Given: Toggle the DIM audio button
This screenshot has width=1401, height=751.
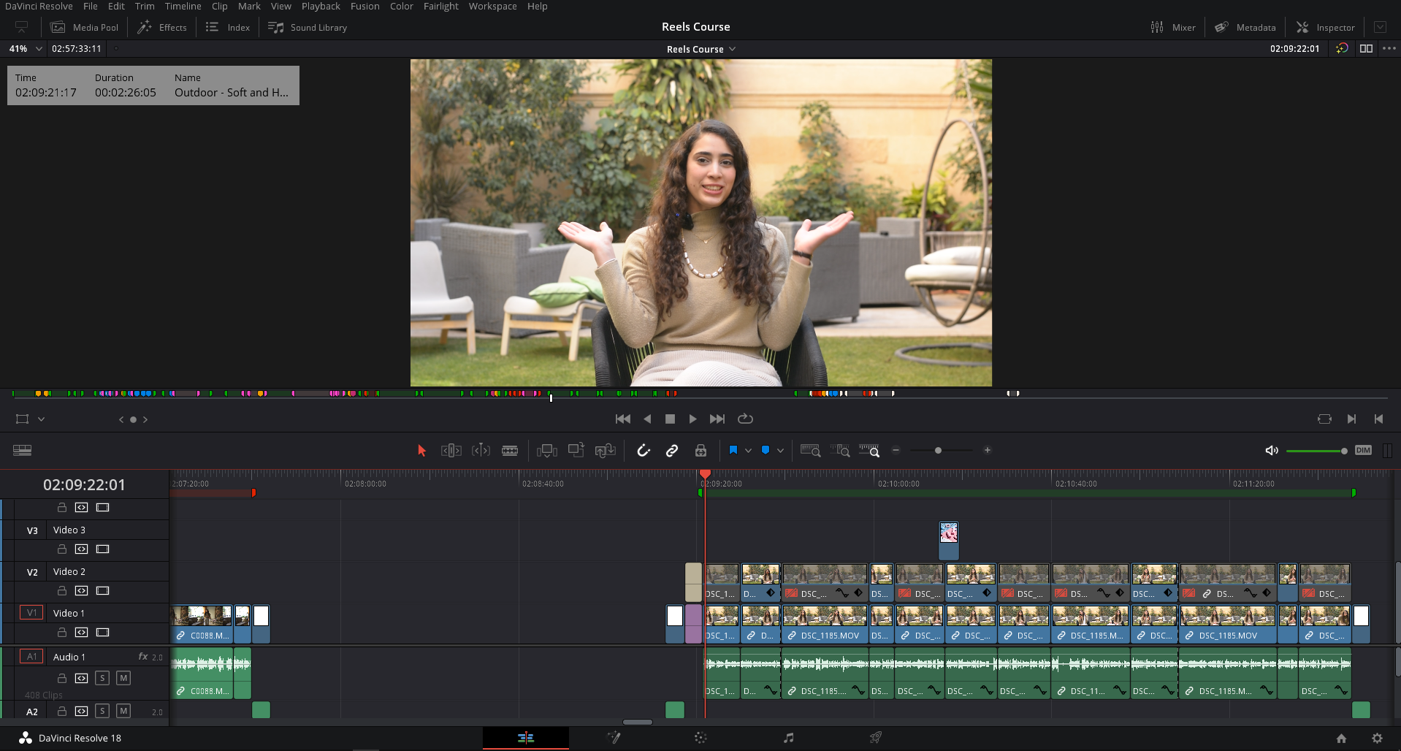Looking at the screenshot, I should [x=1363, y=451].
